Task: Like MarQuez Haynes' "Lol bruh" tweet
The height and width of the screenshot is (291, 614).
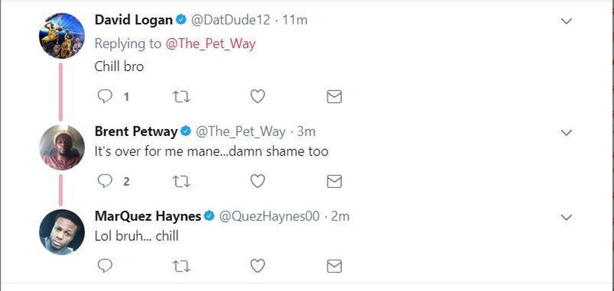Action: (x=257, y=265)
